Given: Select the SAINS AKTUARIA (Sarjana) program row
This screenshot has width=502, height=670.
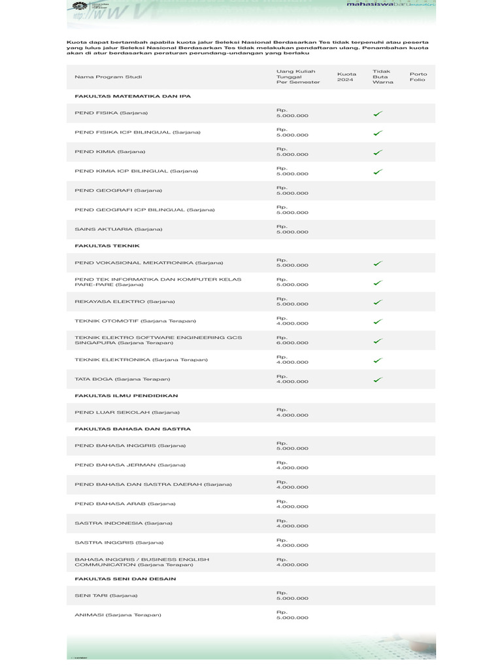Looking at the screenshot, I should click(x=119, y=229).
